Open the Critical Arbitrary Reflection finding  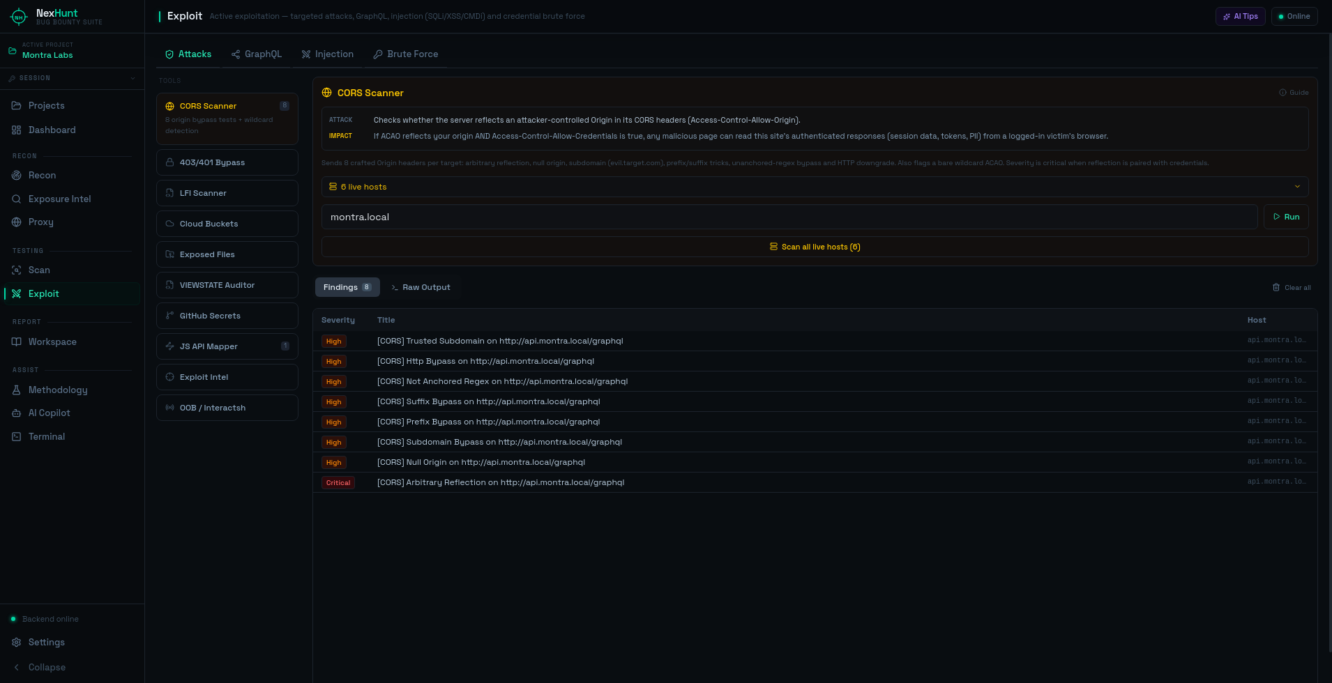(815, 482)
